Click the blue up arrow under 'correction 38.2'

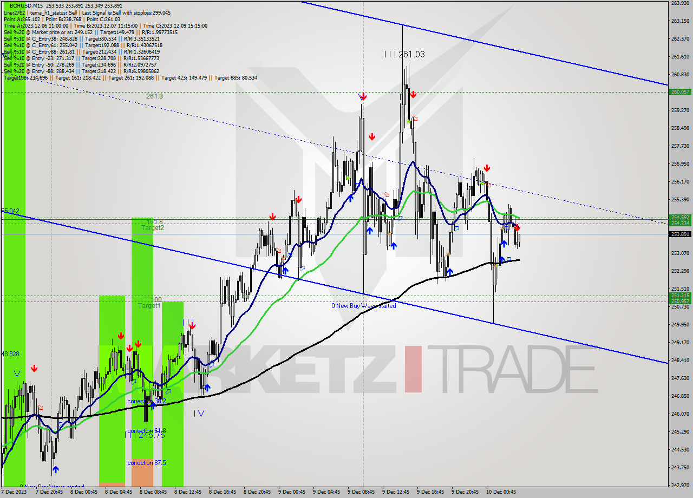153,405
